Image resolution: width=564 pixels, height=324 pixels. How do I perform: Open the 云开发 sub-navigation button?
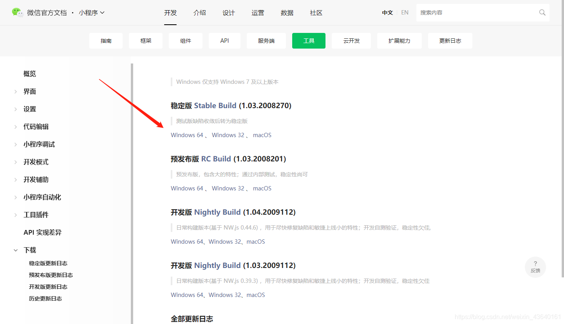351,41
